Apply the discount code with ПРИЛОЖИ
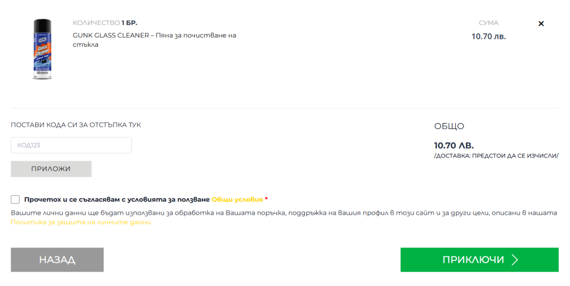The image size is (570, 286). (x=51, y=169)
